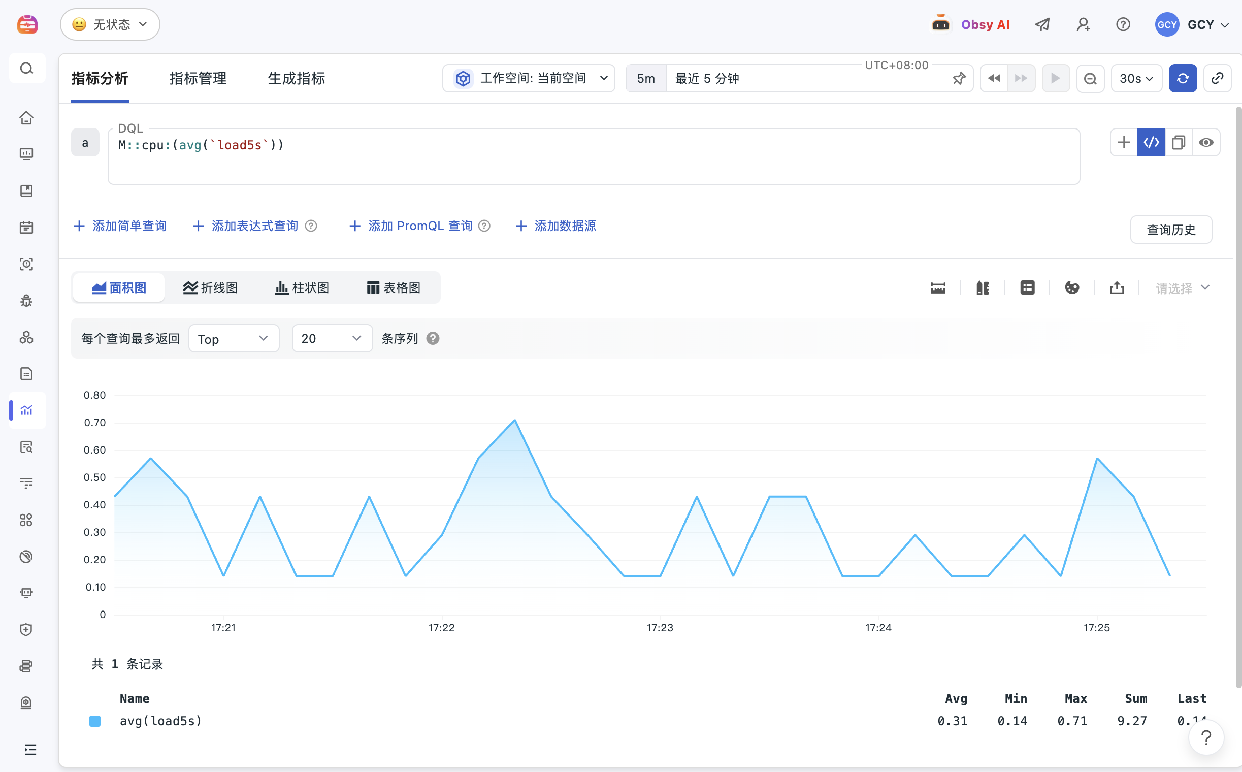The width and height of the screenshot is (1242, 772).
Task: Toggle visibility of query a
Action: coord(1206,142)
